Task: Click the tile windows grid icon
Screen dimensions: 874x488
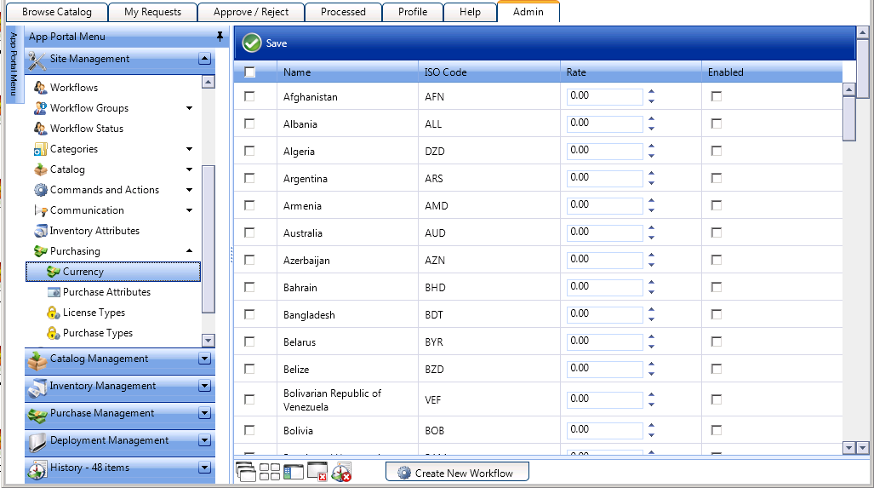Action: coord(270,472)
